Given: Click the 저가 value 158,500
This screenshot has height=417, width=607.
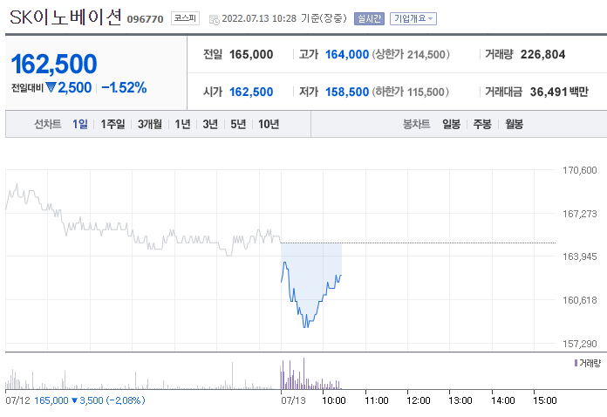Looking at the screenshot, I should (x=347, y=92).
